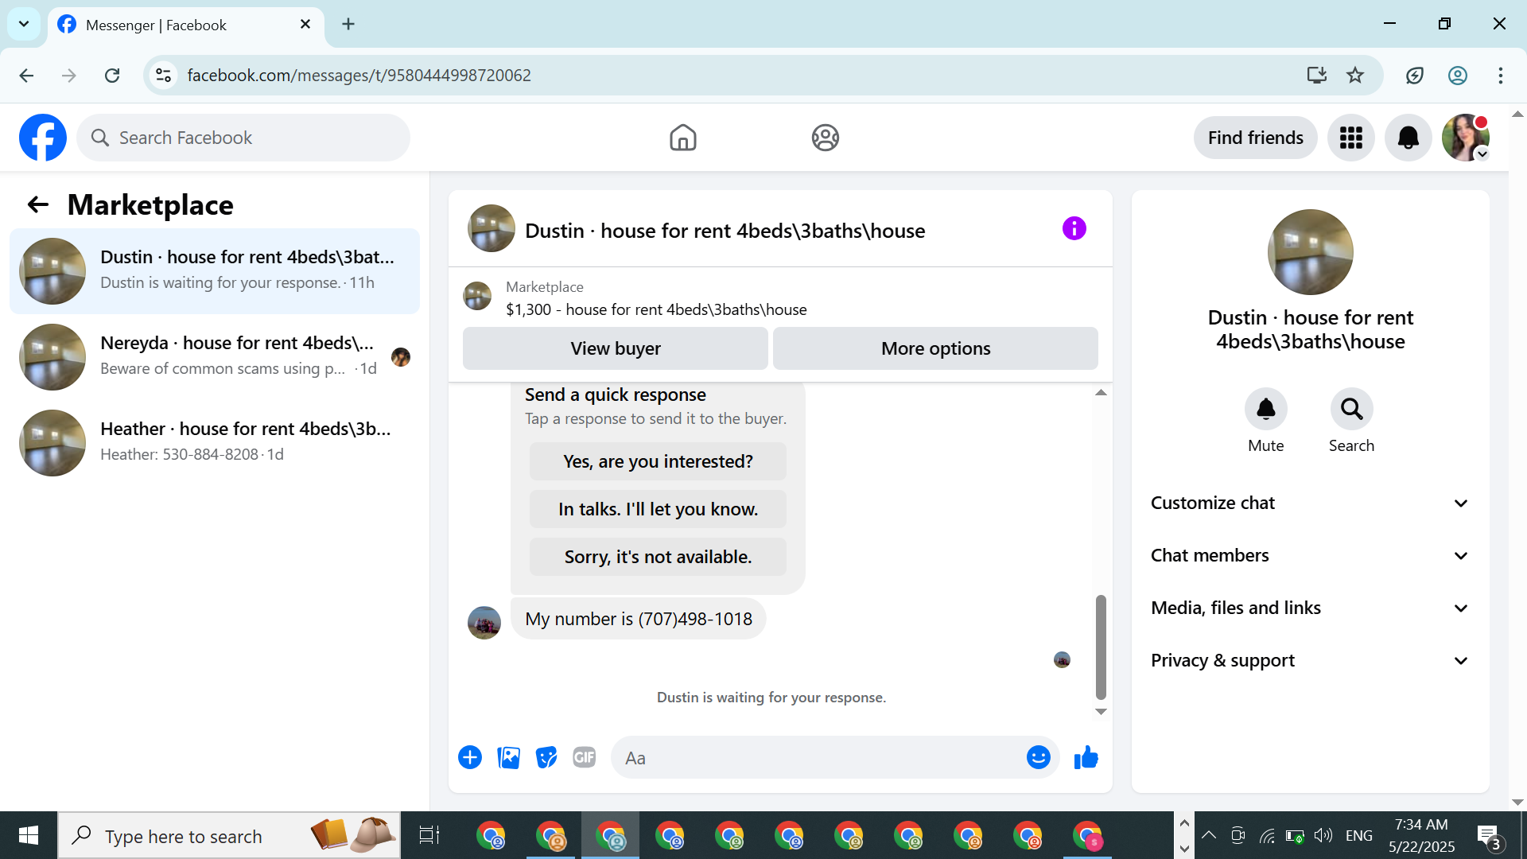
Task: Send a thumbs-up like
Action: tap(1086, 757)
